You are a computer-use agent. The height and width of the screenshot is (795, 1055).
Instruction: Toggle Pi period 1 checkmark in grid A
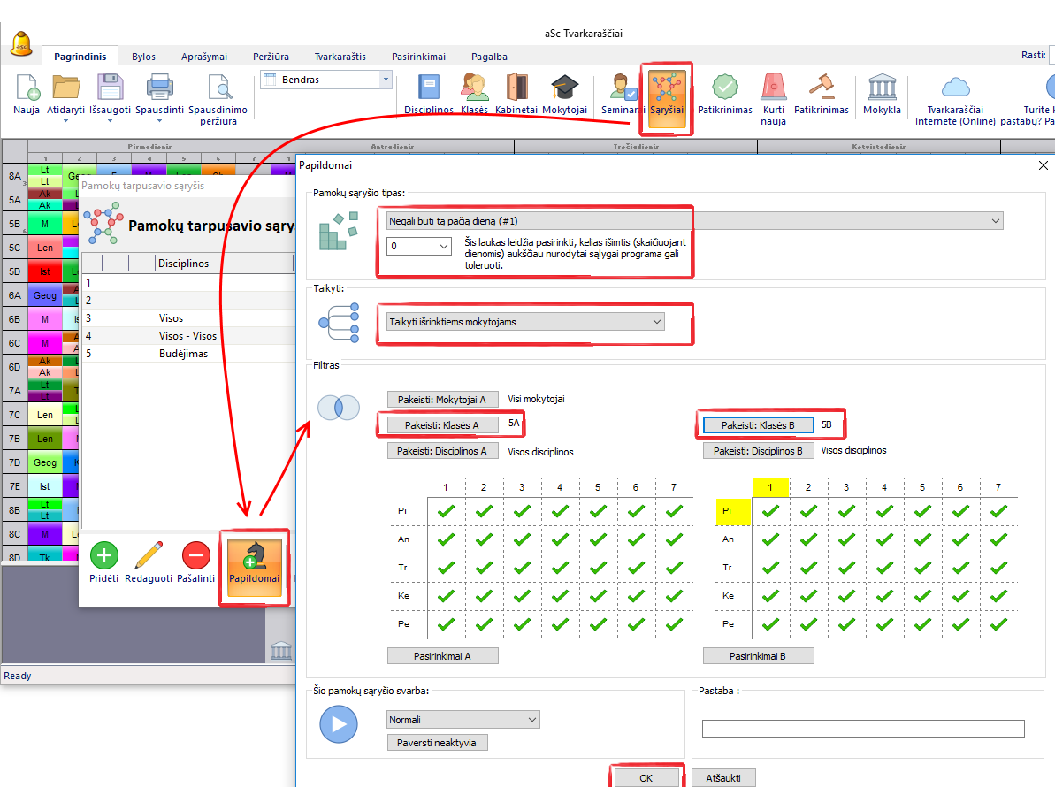click(x=446, y=511)
